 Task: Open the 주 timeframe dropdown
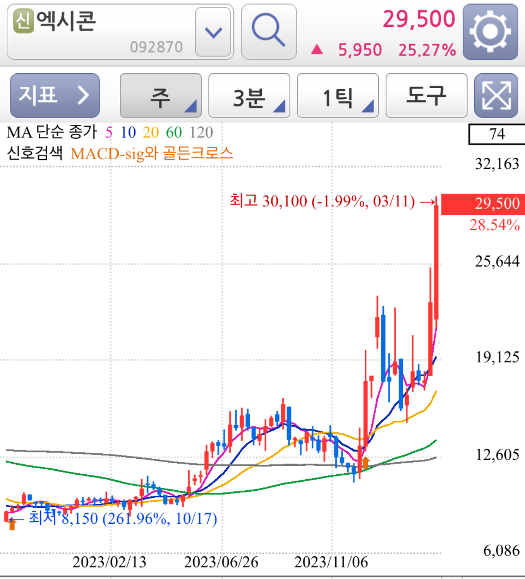point(160,95)
